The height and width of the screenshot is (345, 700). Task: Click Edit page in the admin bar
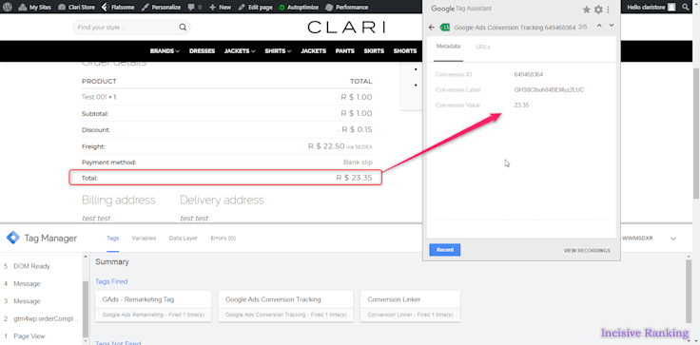tap(255, 8)
